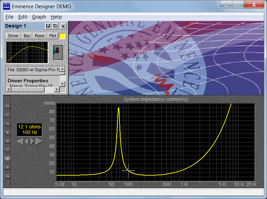The image size is (267, 199).
Task: Select the G graph type button
Action: pyautogui.click(x=8, y=176)
